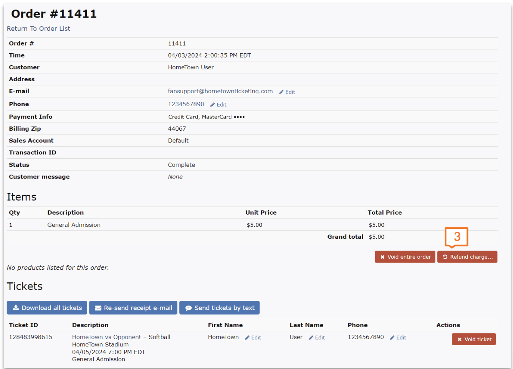Screen dimensions: 513x369
Task: Click the circular arrow icon on Refund charge
Action: click(445, 257)
